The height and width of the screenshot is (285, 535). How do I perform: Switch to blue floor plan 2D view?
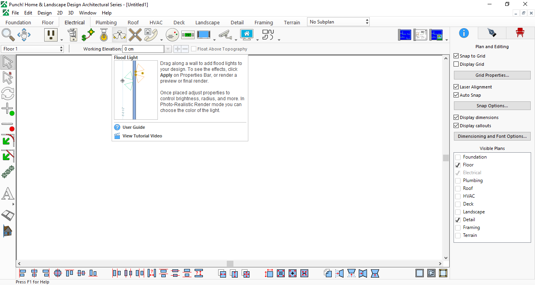405,35
